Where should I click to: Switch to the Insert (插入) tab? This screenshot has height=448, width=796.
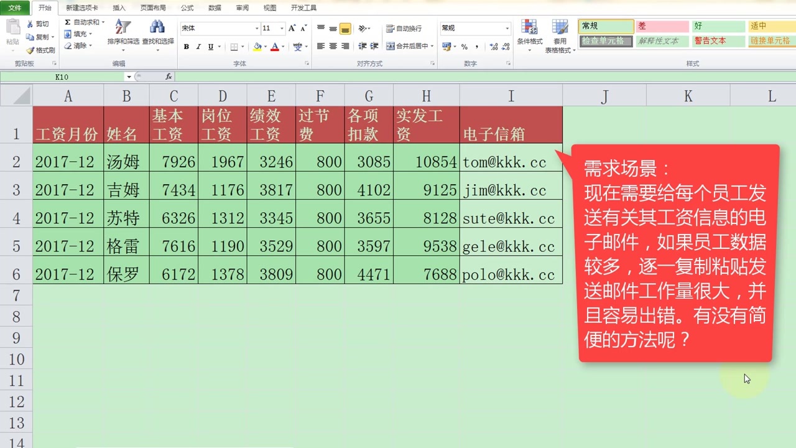coord(119,8)
